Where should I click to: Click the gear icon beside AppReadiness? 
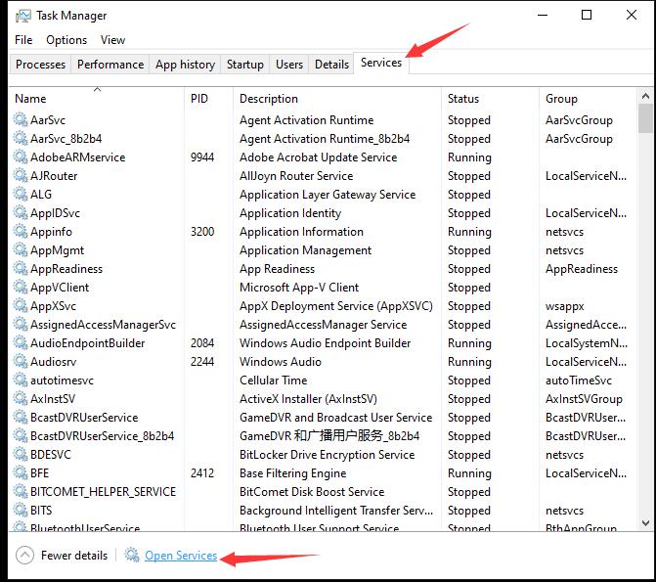[21, 268]
